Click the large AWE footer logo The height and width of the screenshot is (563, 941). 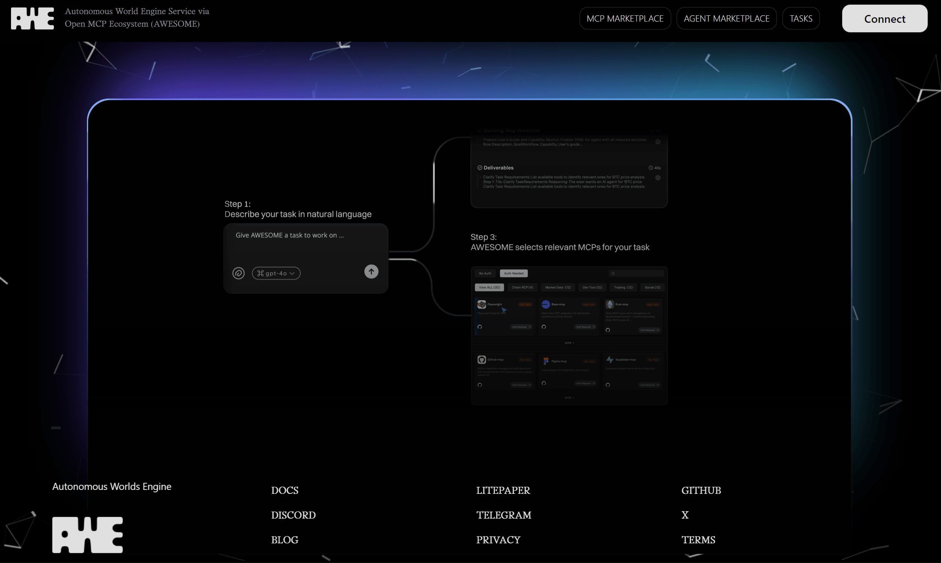[x=87, y=535]
